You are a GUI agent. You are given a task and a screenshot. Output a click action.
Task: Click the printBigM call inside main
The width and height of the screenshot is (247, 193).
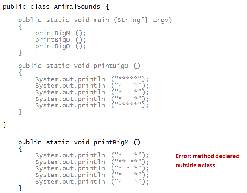(53, 33)
